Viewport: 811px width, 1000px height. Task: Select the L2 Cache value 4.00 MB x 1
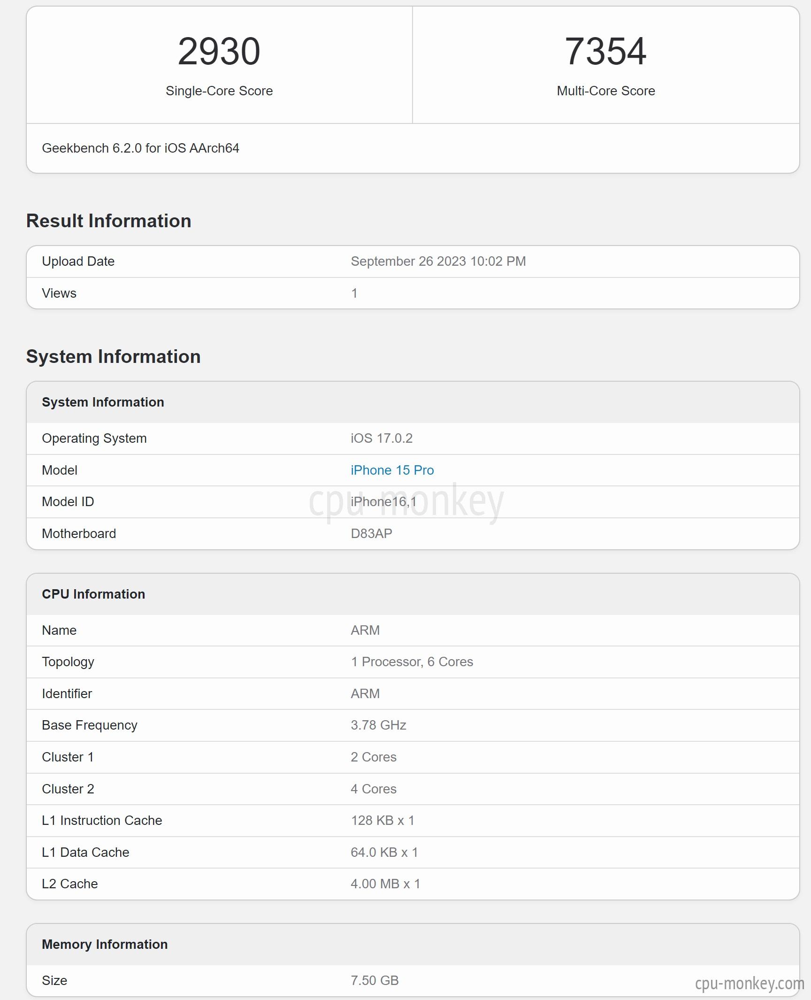click(x=385, y=884)
